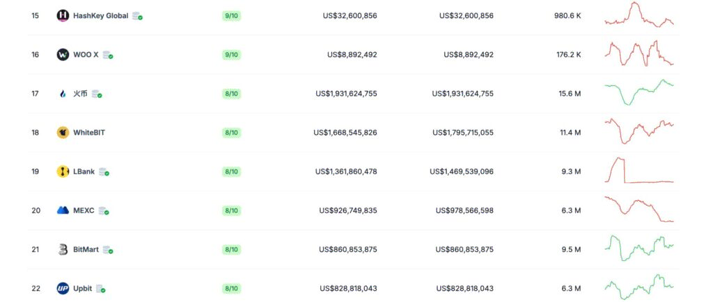View the WOO X red volume sparkline
Viewport: 713px width, 302px height.
click(x=639, y=53)
